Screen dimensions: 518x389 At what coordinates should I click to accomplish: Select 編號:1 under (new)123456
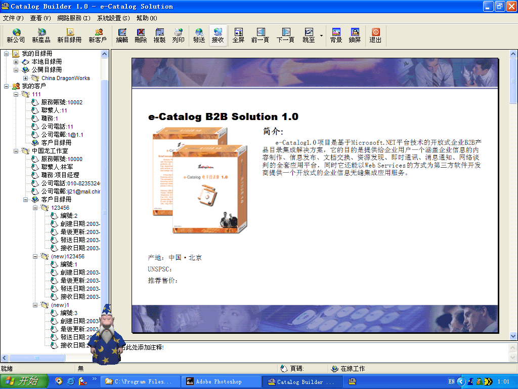[x=69, y=264]
